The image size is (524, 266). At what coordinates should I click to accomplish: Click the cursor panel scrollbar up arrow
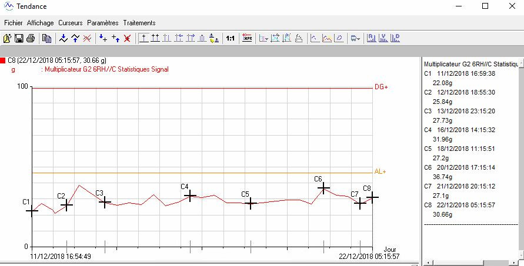[521, 62]
